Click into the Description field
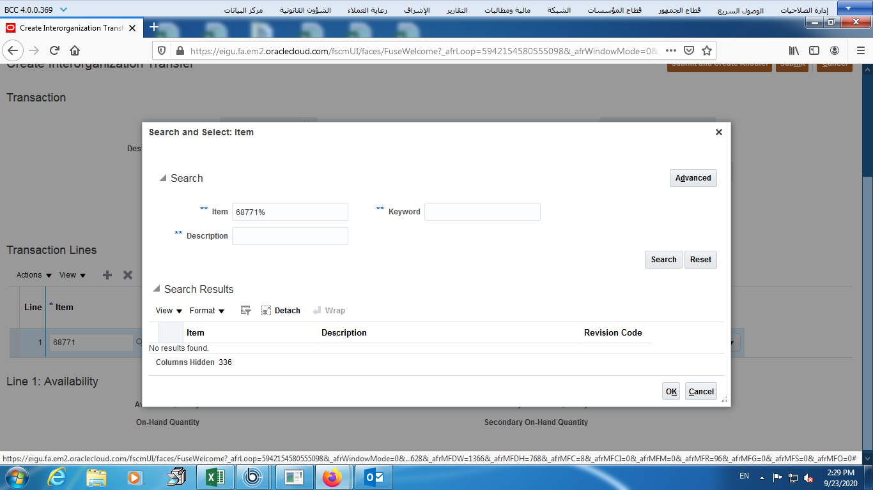 click(x=290, y=236)
